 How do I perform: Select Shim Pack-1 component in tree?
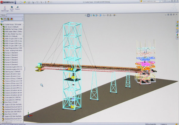(x=12, y=102)
